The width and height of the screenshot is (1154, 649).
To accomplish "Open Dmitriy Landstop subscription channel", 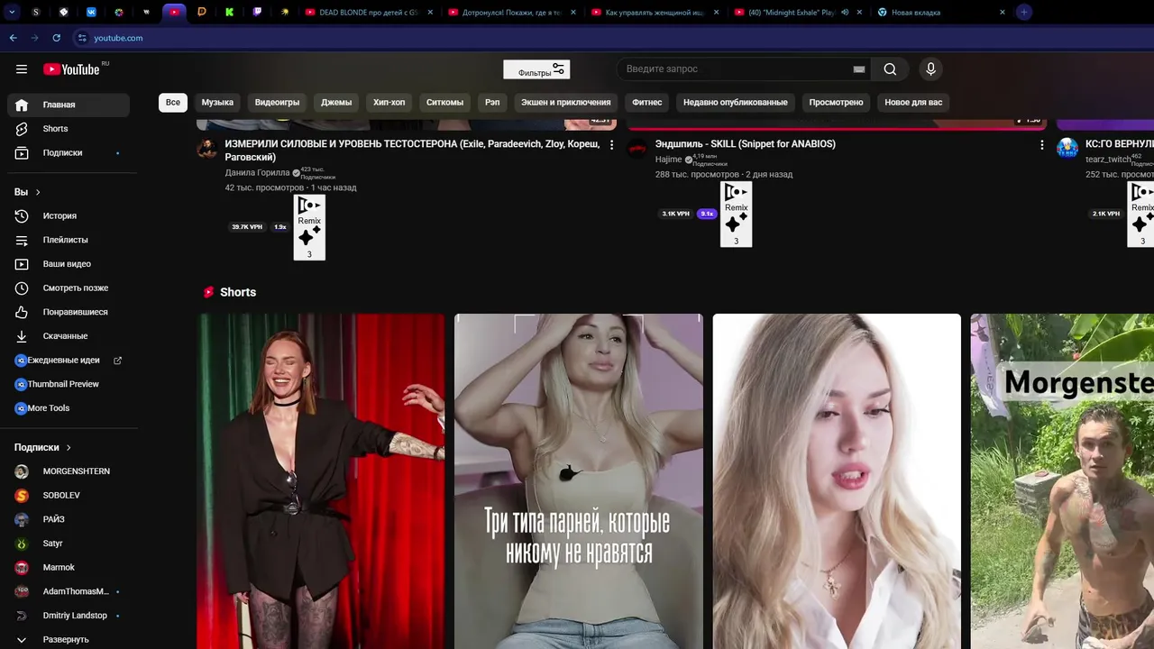I will (x=69, y=616).
